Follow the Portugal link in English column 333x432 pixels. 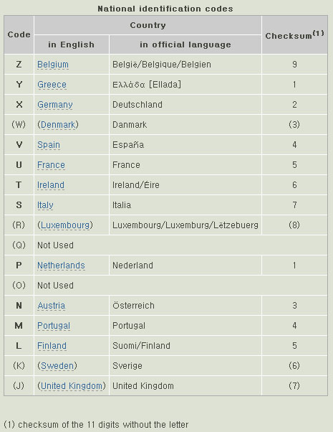tap(54, 326)
